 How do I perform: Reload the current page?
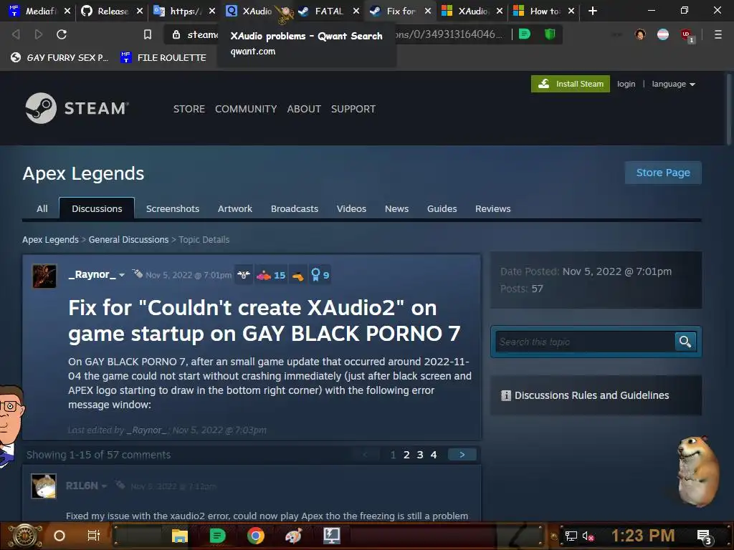(62, 34)
